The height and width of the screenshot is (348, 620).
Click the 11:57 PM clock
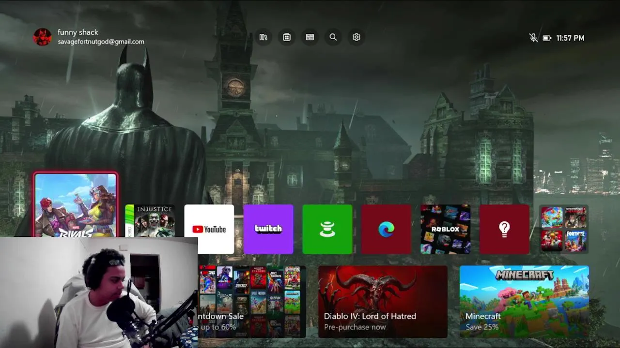(x=570, y=38)
